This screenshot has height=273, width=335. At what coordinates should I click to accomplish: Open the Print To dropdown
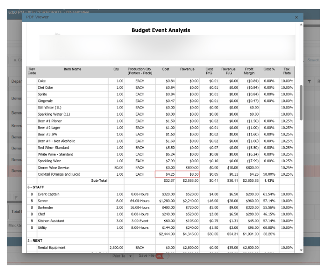[122, 256]
